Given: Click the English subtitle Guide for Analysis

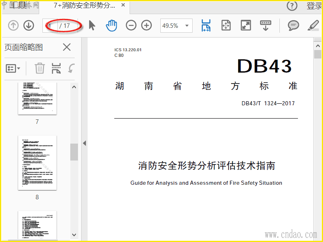Looking at the screenshot, I should [206, 183].
